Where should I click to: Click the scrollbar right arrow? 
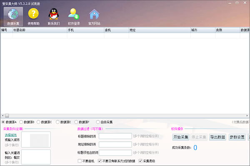[x=247, y=116]
